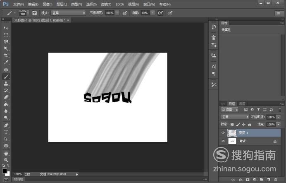Open layer filter 类型 dropdown
The image size is (286, 183).
coord(229,110)
